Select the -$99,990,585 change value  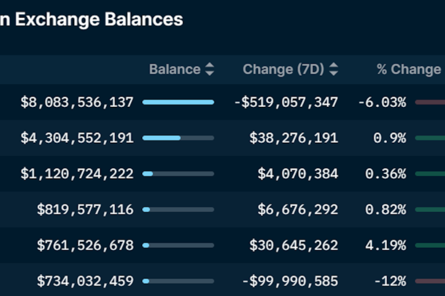click(x=290, y=282)
